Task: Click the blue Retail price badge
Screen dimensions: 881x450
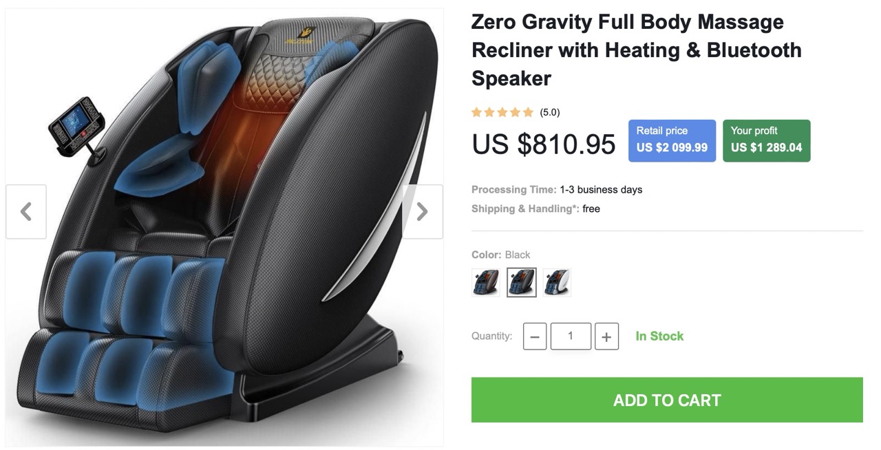Action: [672, 140]
